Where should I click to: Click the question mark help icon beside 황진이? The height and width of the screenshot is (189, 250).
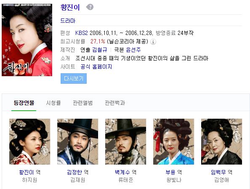[90, 7]
